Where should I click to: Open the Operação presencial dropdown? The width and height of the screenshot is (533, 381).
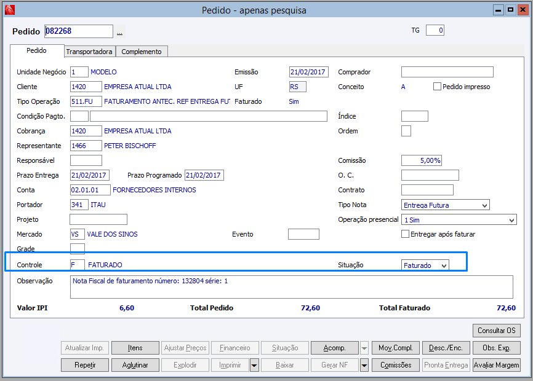511,220
